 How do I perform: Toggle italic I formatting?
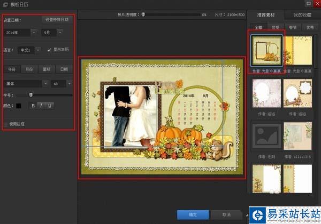(41, 106)
